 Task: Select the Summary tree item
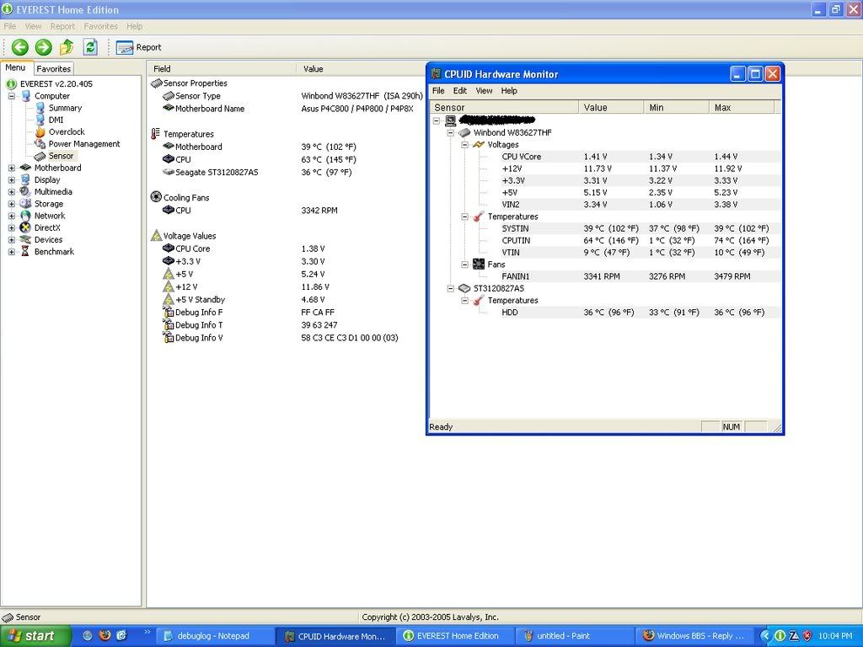pyautogui.click(x=65, y=108)
